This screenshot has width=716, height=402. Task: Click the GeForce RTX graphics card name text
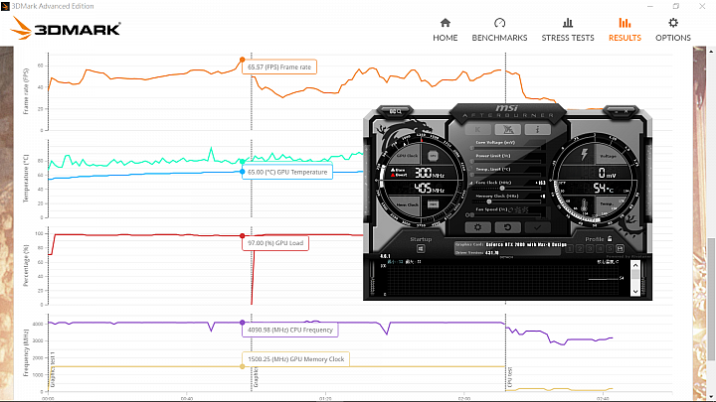[x=526, y=244]
